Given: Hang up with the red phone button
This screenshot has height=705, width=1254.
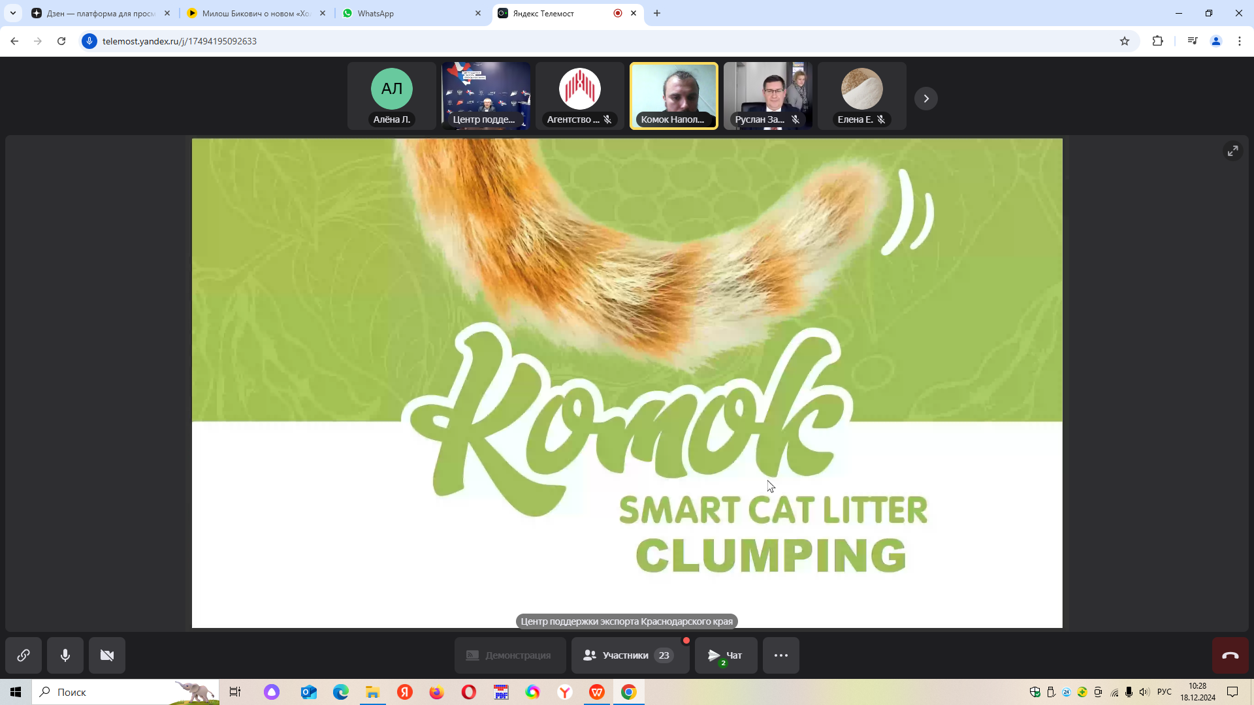Looking at the screenshot, I should [x=1230, y=655].
